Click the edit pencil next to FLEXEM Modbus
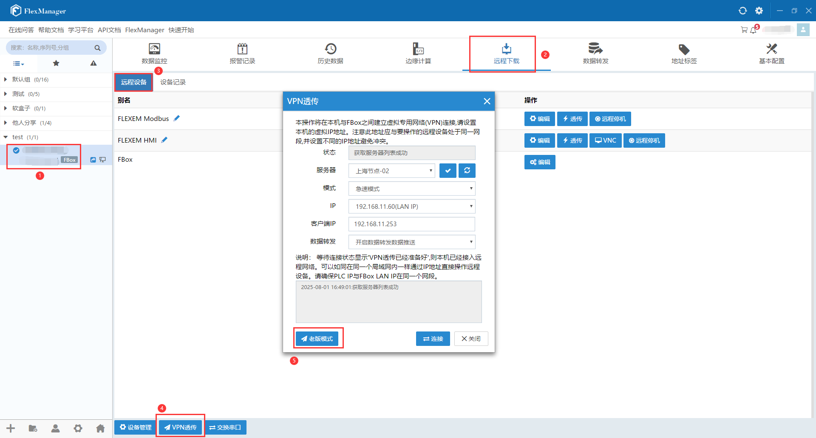This screenshot has width=816, height=438. [x=177, y=118]
